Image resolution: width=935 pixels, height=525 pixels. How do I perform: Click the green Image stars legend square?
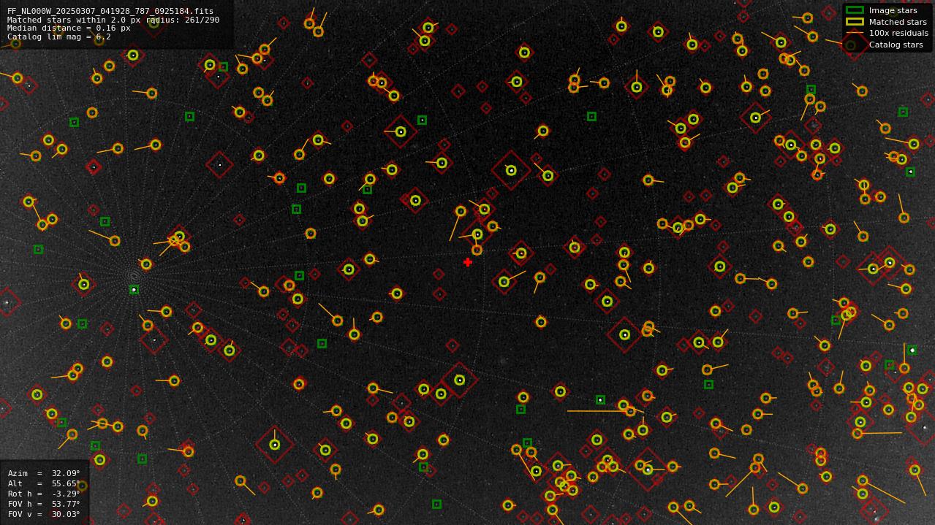click(855, 10)
